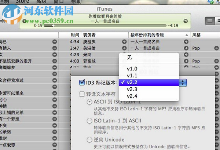This screenshot has height=150, width=220.
Task: Click arrow icon for song 不变
Action: [55, 125]
